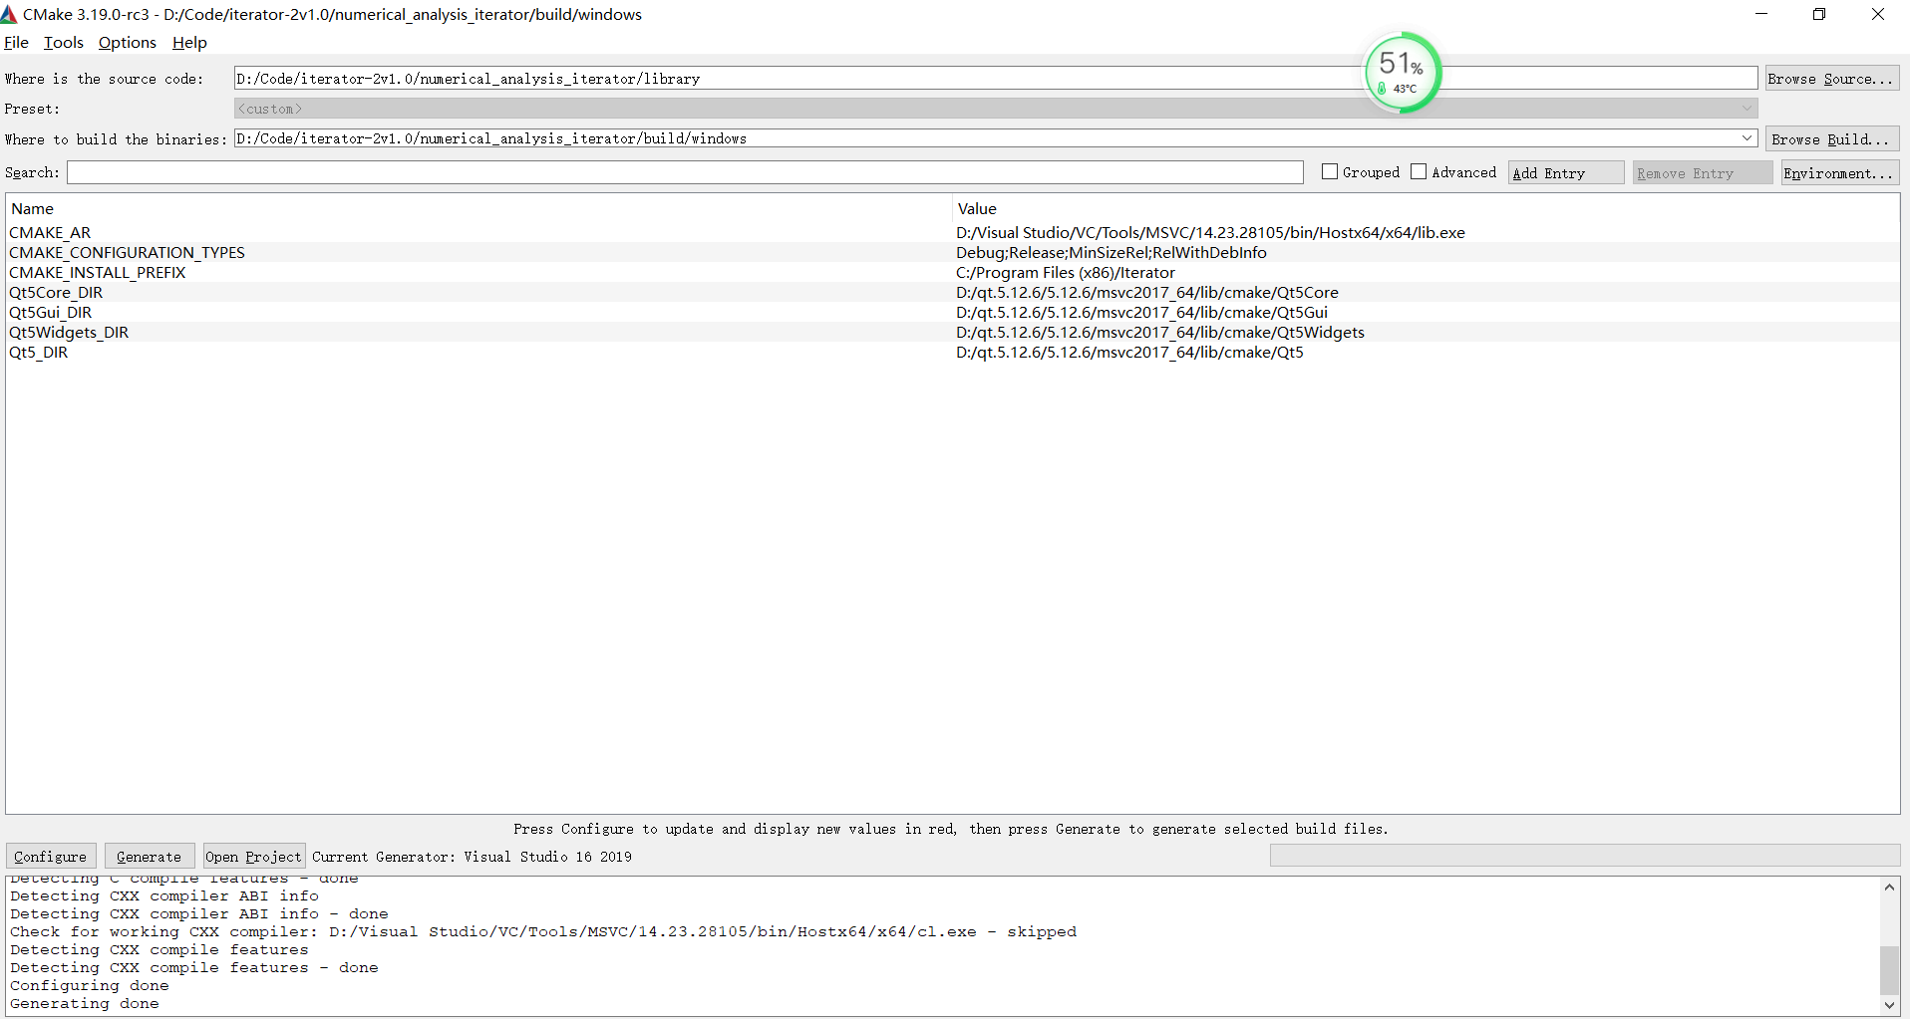Select the Qt5_DIR entry
Image resolution: width=1910 pixels, height=1019 pixels.
(38, 352)
